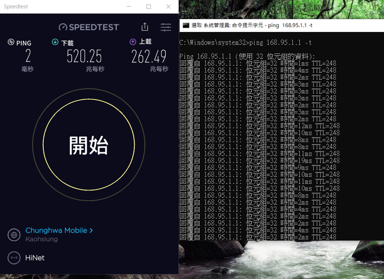
Task: Open the Speedtest settings sliders icon
Action: tap(166, 27)
